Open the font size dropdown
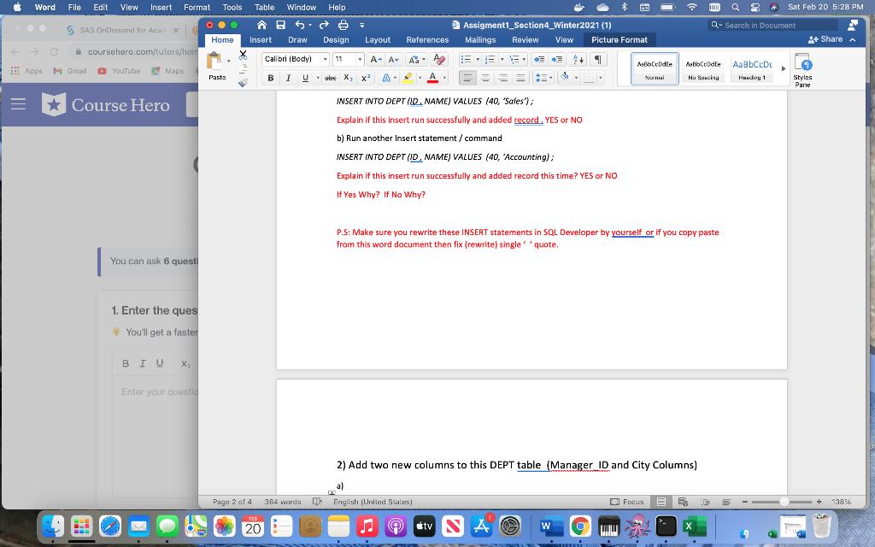 point(360,59)
